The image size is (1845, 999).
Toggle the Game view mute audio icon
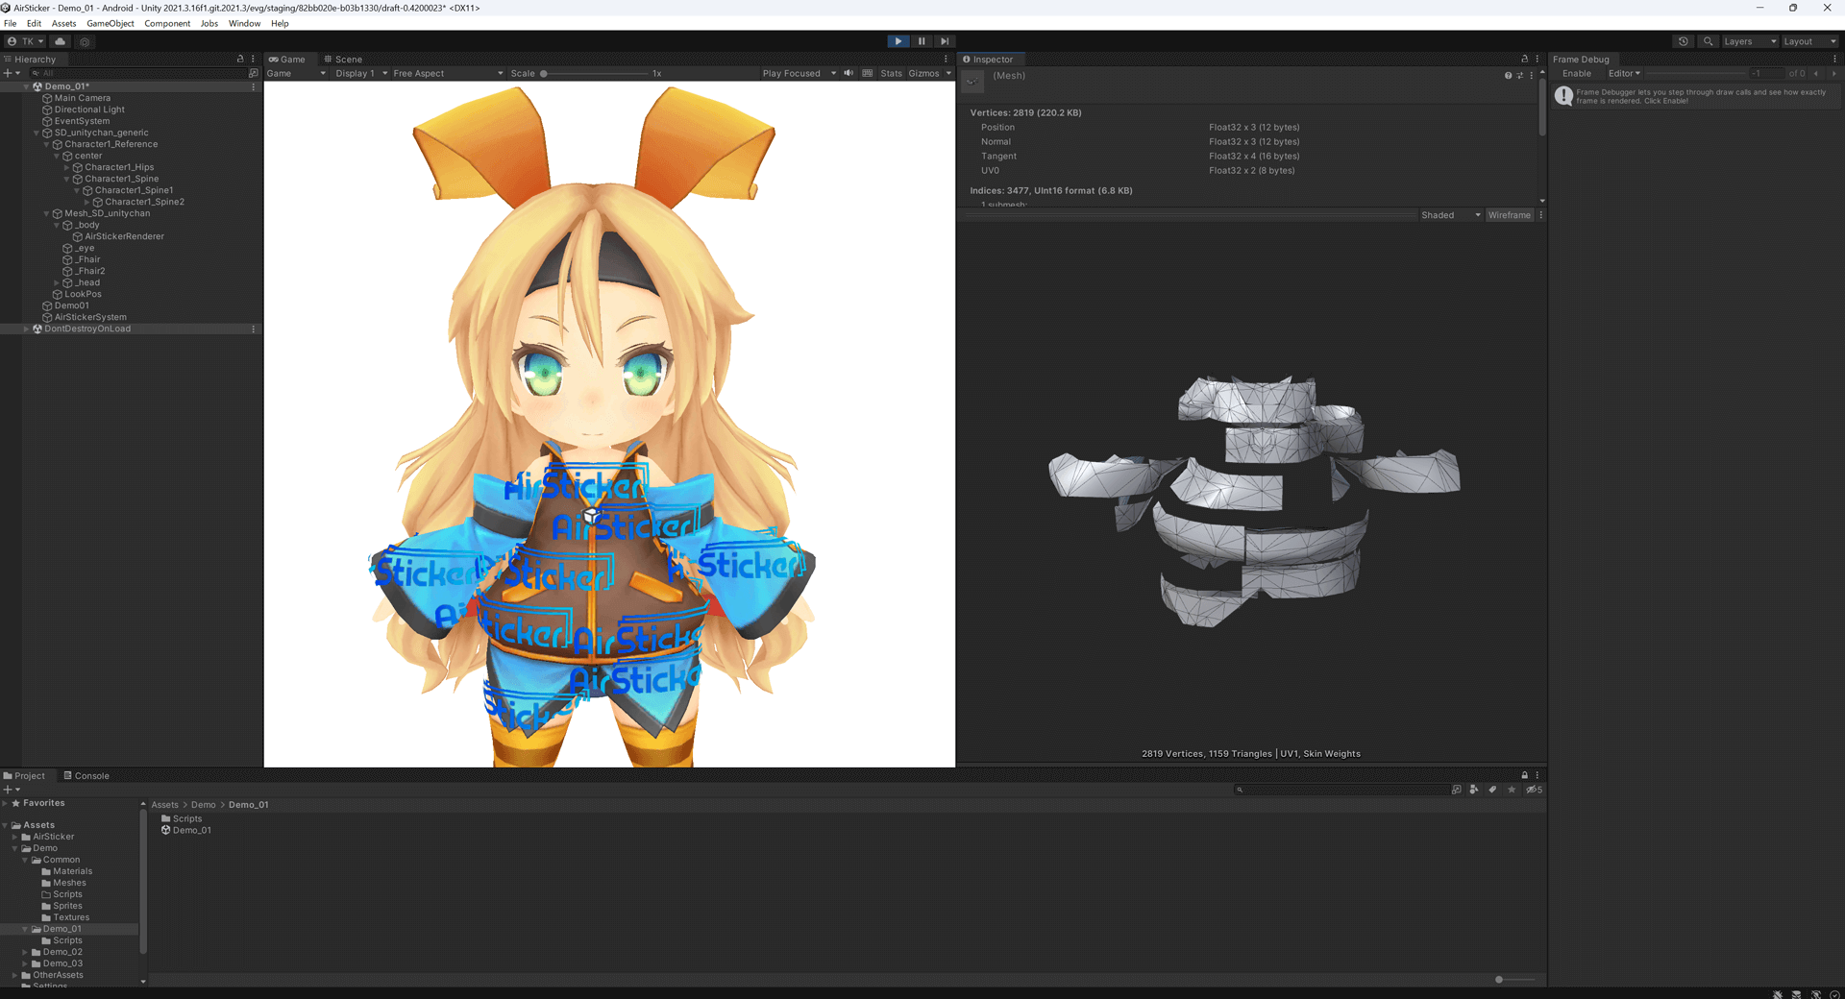point(849,73)
